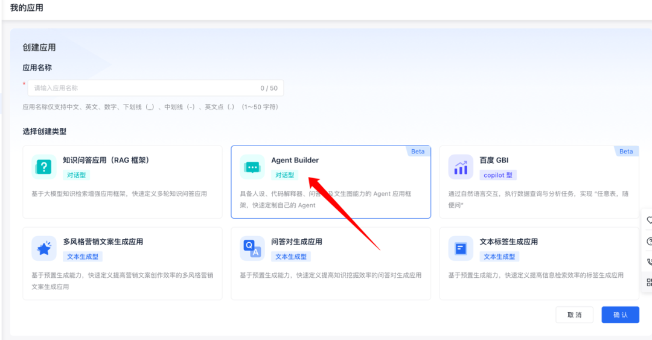
Task: Focus the 请输入应用名称 input field
Action: [156, 88]
